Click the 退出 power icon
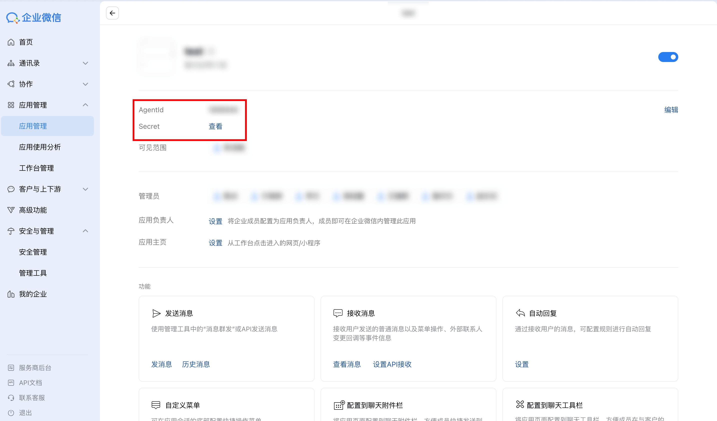The height and width of the screenshot is (421, 717). pos(11,413)
